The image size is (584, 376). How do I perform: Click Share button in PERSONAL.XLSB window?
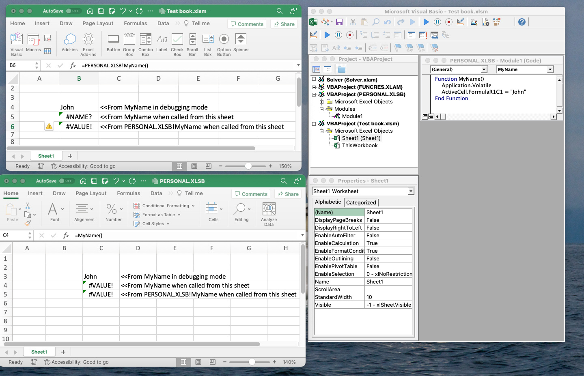tap(288, 194)
